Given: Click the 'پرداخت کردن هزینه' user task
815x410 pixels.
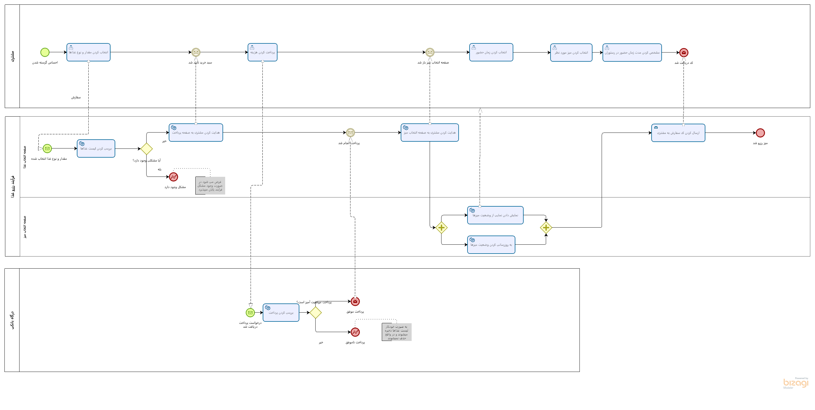Looking at the screenshot, I should click(263, 52).
